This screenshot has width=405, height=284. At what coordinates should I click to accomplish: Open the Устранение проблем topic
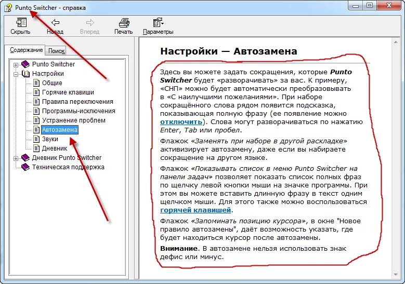point(74,120)
